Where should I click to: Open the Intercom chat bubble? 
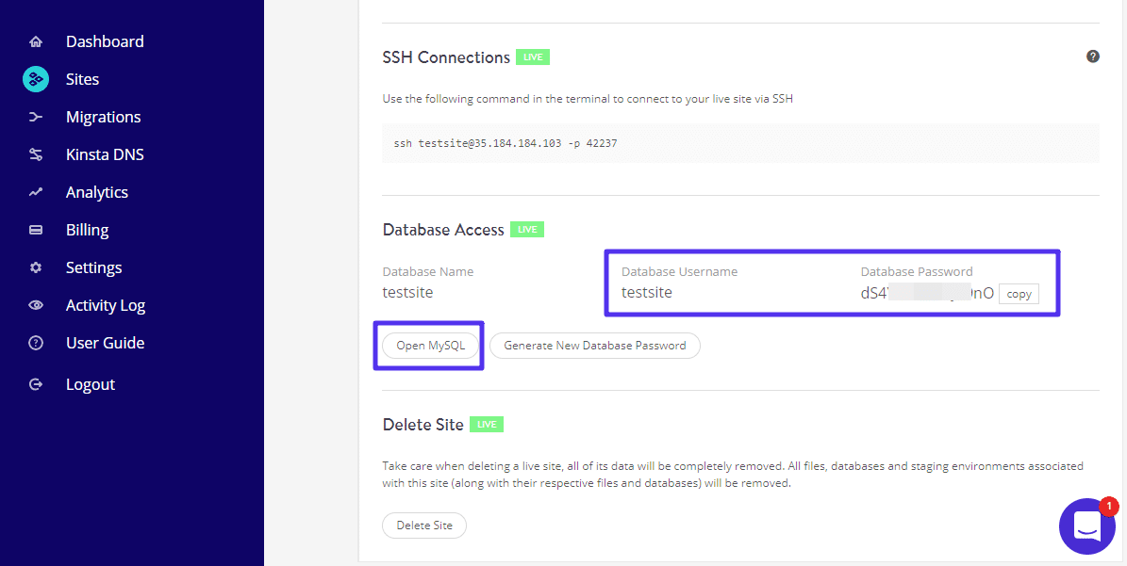tap(1087, 526)
